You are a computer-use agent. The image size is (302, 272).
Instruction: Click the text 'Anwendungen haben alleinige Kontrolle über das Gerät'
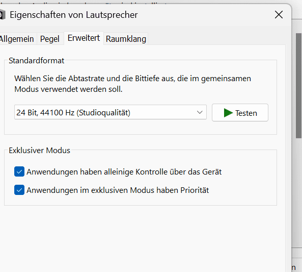[x=124, y=172]
